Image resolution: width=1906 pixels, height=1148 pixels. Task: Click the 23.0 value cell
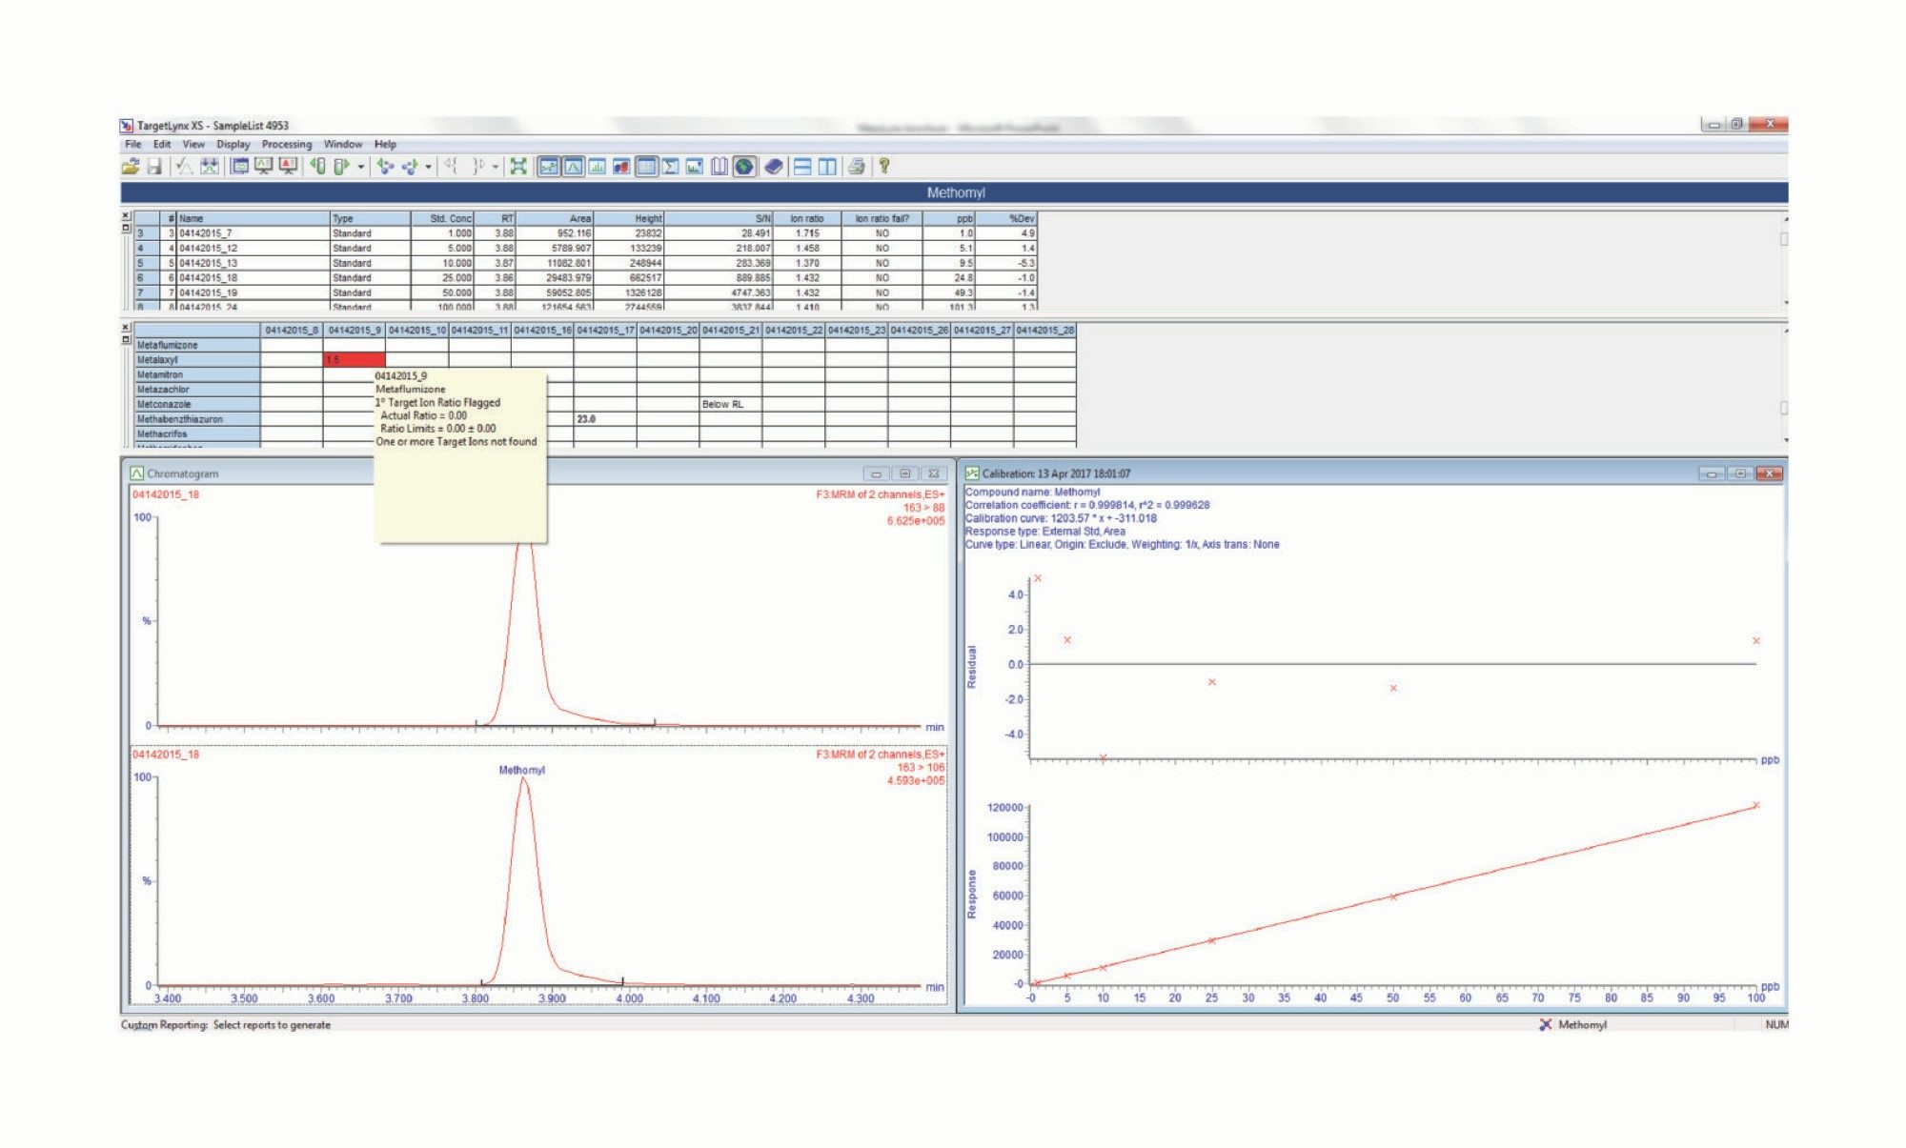605,419
